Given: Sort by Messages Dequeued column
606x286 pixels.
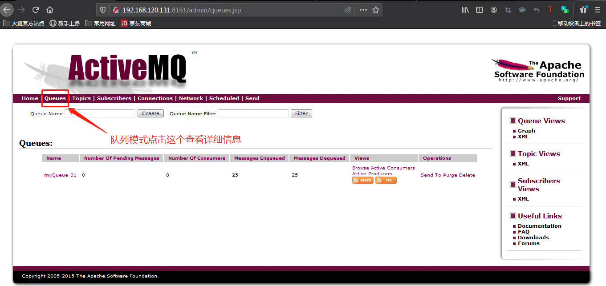Looking at the screenshot, I should (x=320, y=158).
